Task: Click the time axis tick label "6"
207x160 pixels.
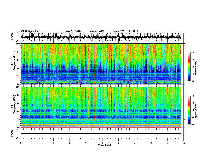Action: pyautogui.click(x=118, y=143)
